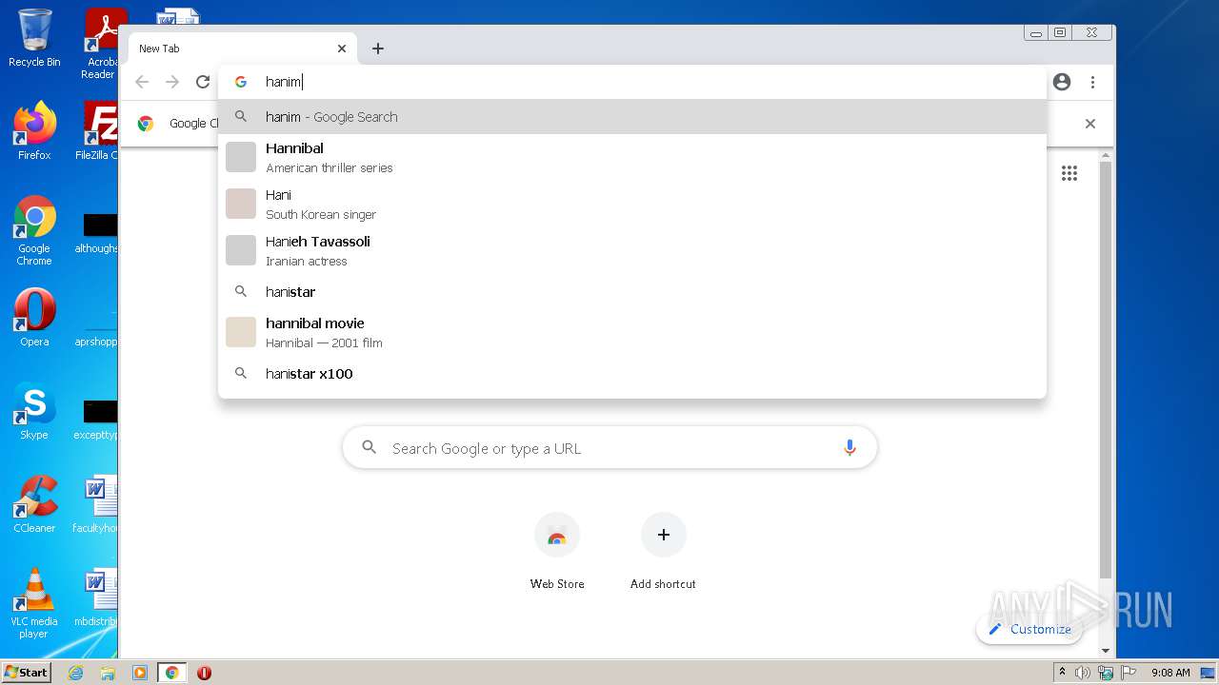Select the 'hanim - Google Search' suggestion

pos(632,117)
